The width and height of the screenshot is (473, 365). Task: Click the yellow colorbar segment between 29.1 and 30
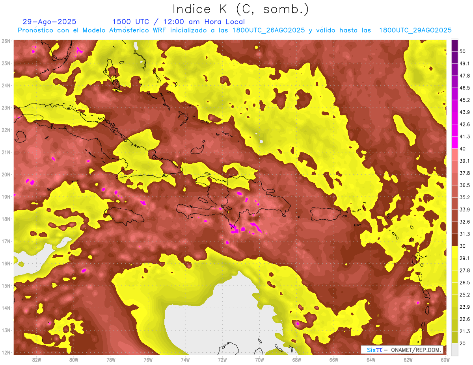454,252
